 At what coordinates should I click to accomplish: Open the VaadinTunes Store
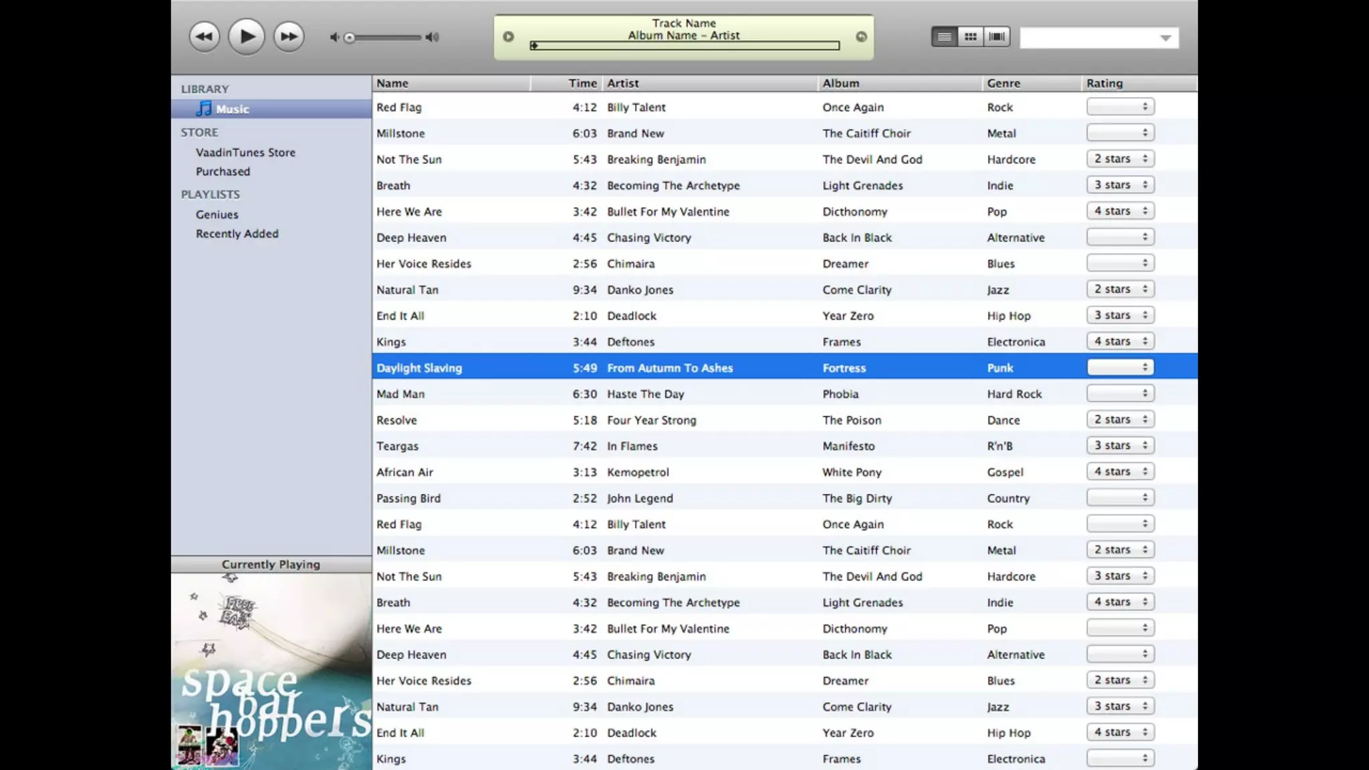pyautogui.click(x=245, y=152)
